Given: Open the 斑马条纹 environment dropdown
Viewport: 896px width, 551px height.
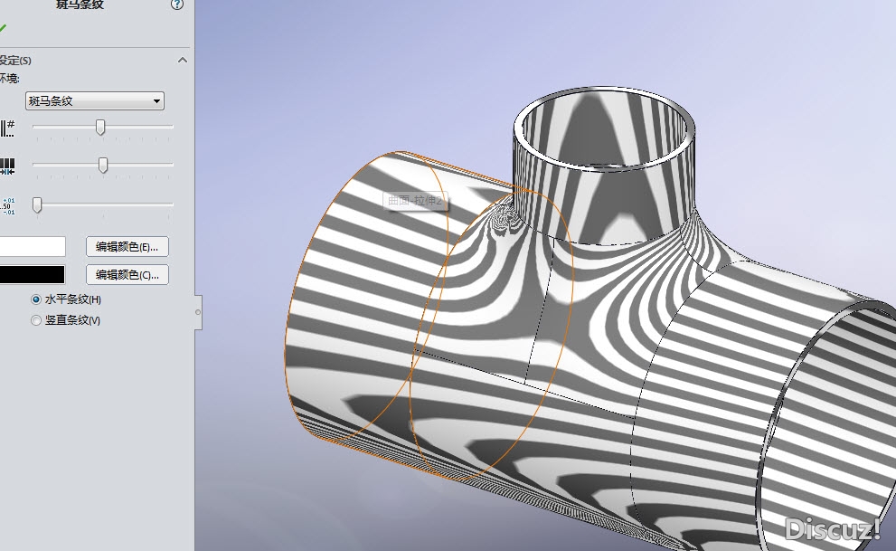Looking at the screenshot, I should click(x=95, y=101).
